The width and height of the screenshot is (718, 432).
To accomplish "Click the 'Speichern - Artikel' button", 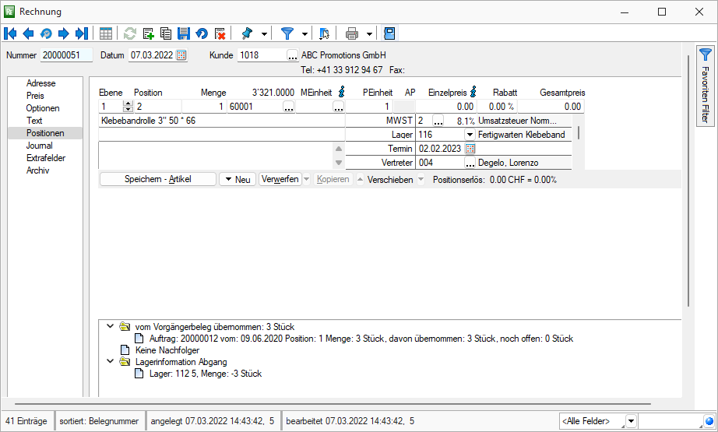I will [x=157, y=179].
